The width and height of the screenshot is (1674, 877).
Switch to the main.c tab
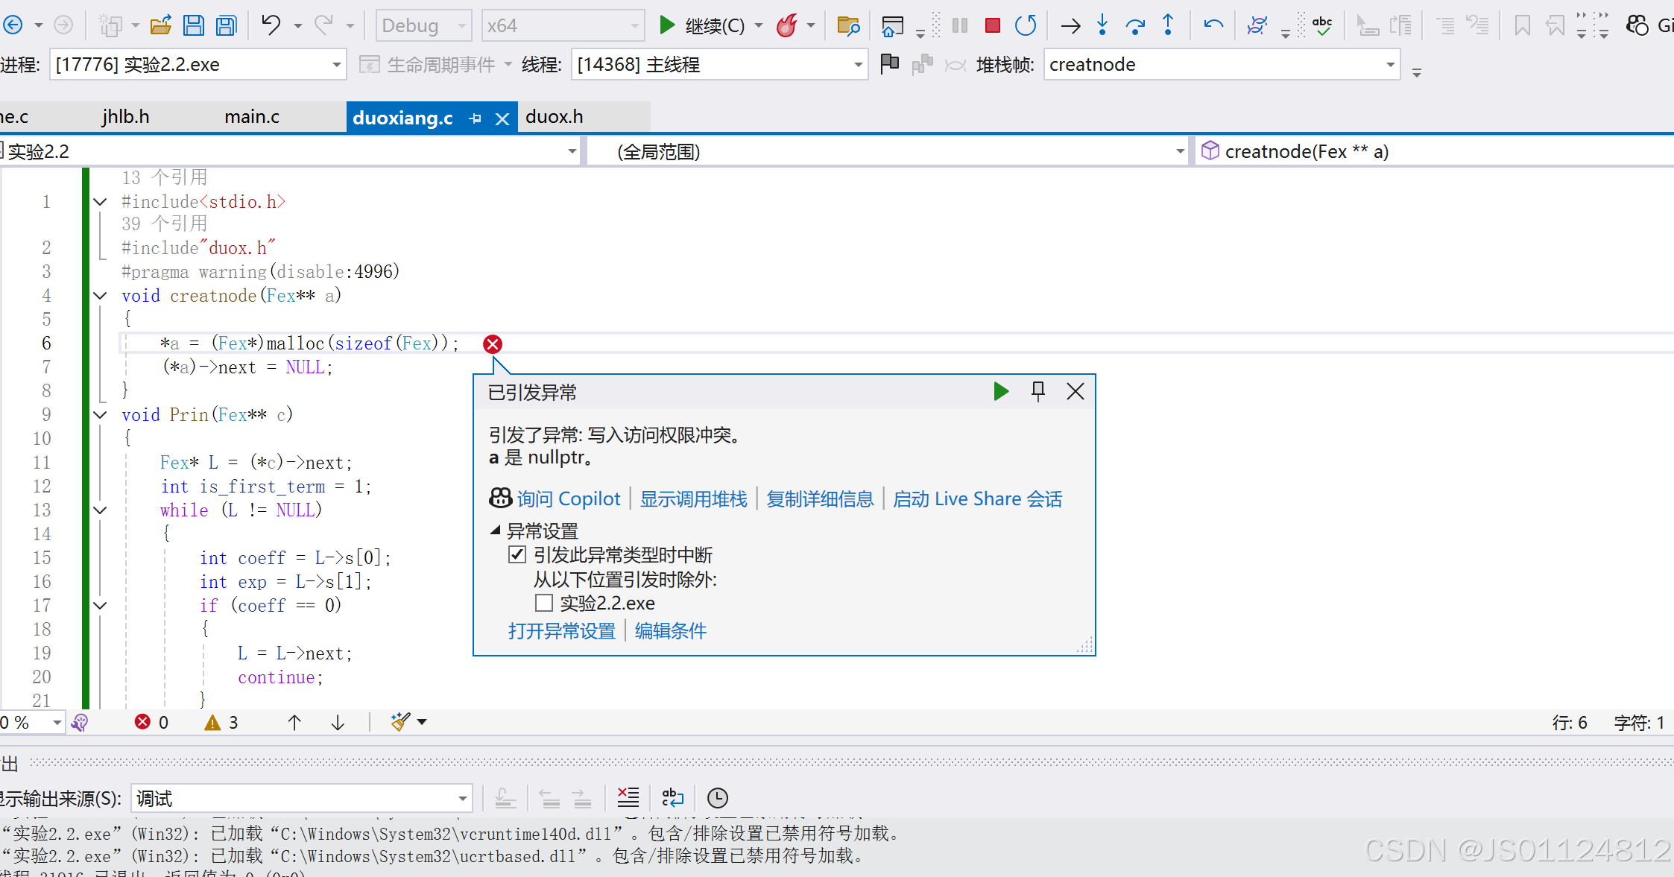(252, 117)
